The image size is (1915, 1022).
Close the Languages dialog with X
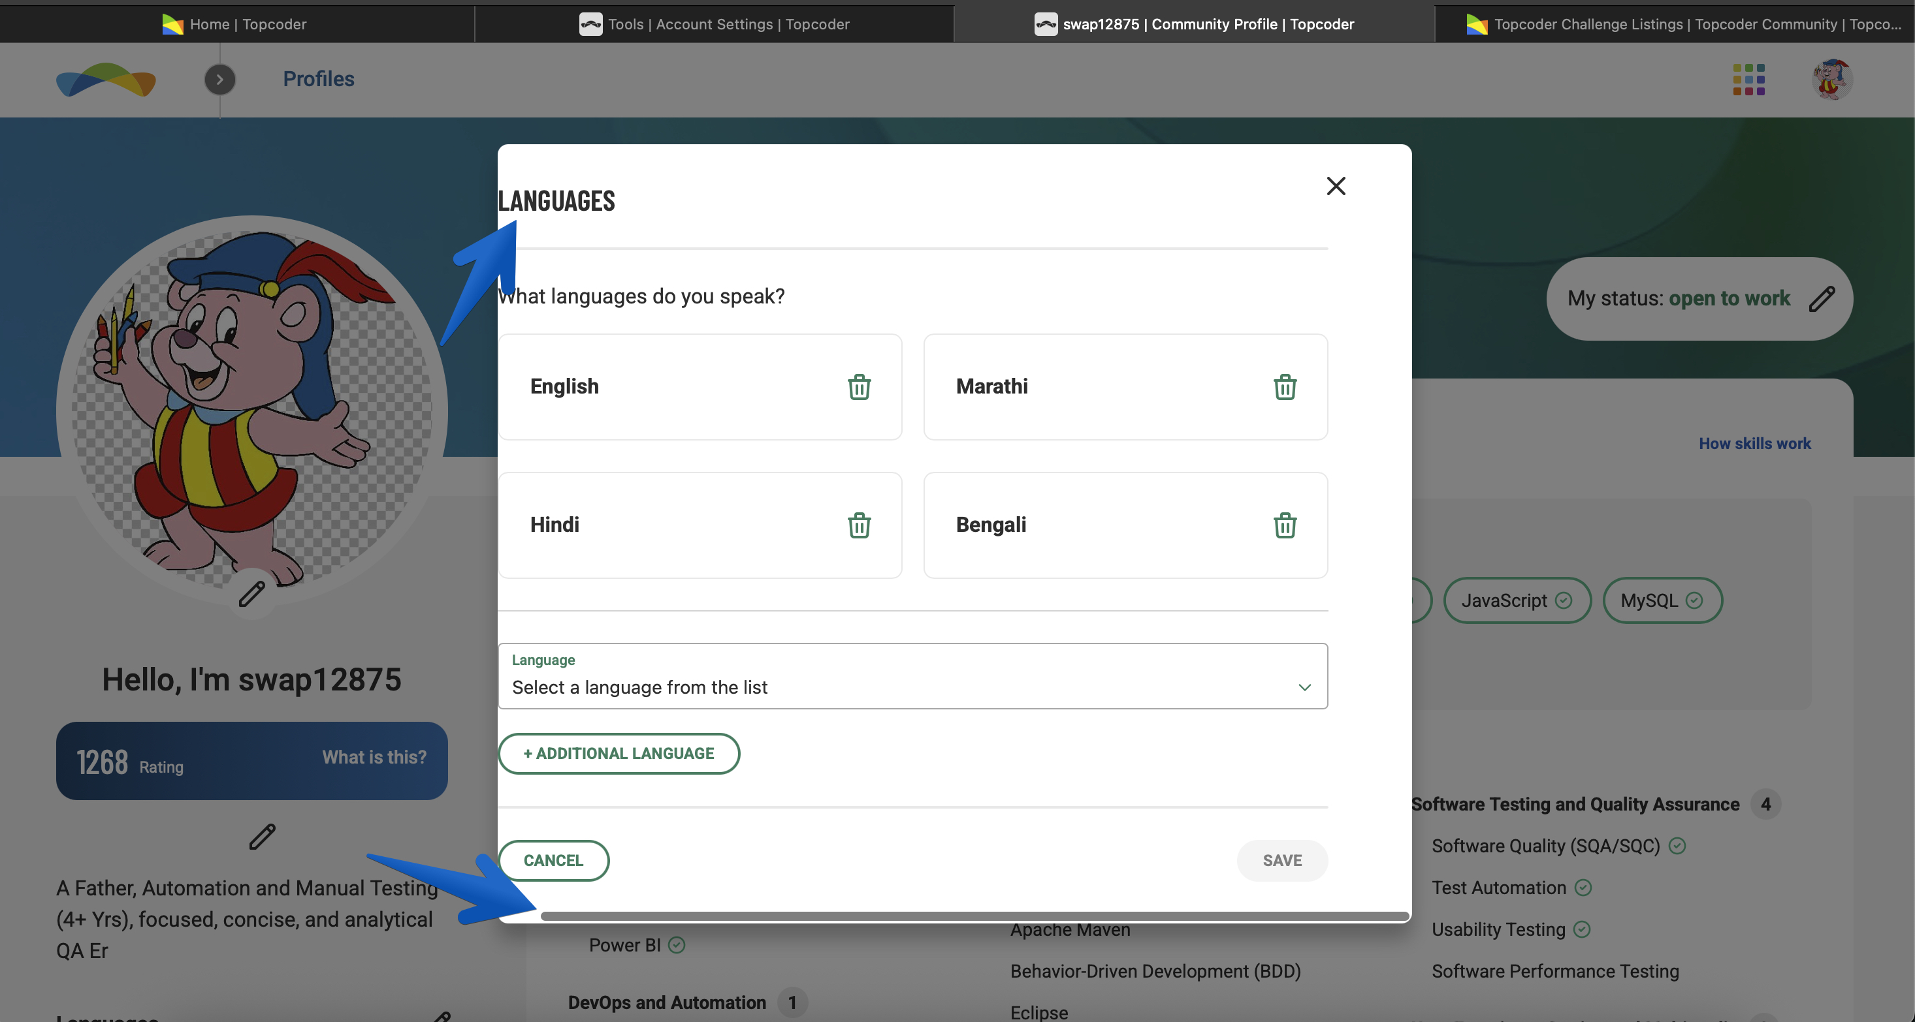coord(1336,186)
